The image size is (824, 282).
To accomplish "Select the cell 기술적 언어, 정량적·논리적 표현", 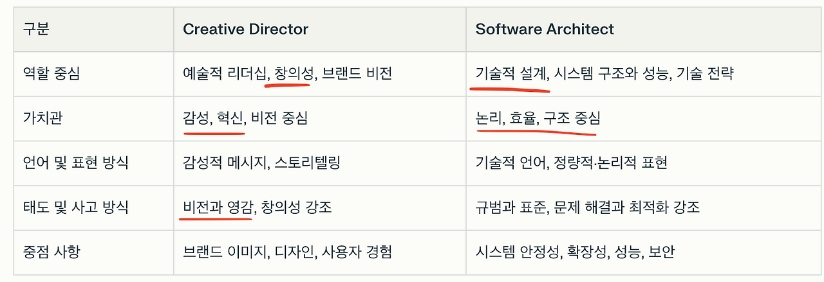I will tap(571, 162).
